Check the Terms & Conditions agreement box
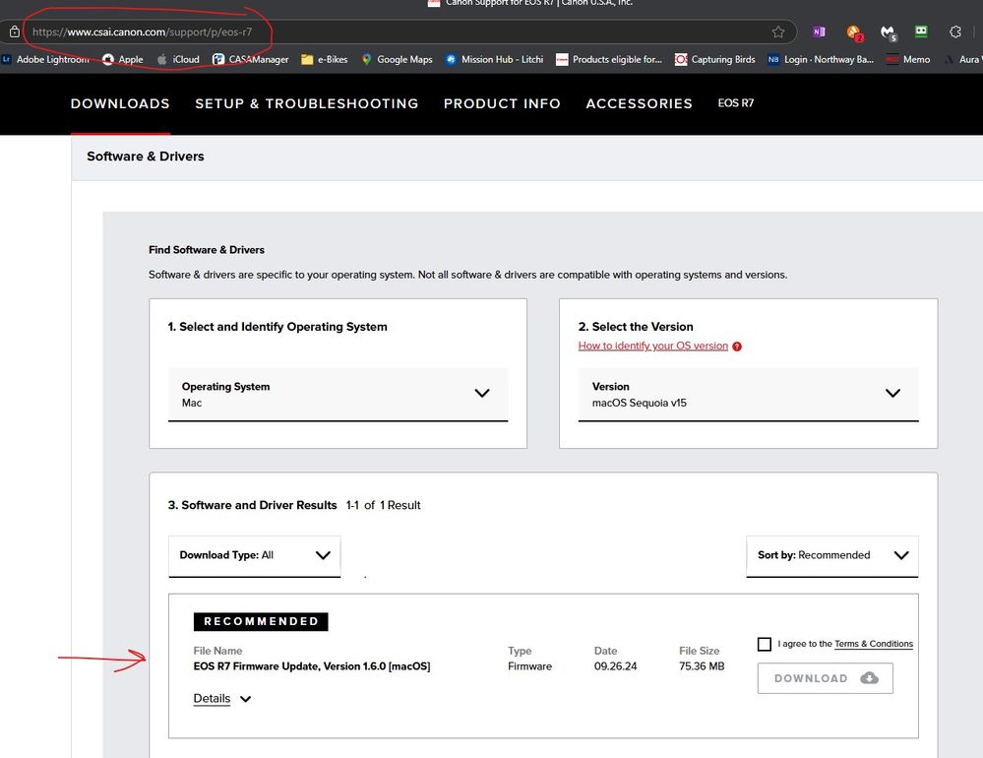 click(765, 644)
